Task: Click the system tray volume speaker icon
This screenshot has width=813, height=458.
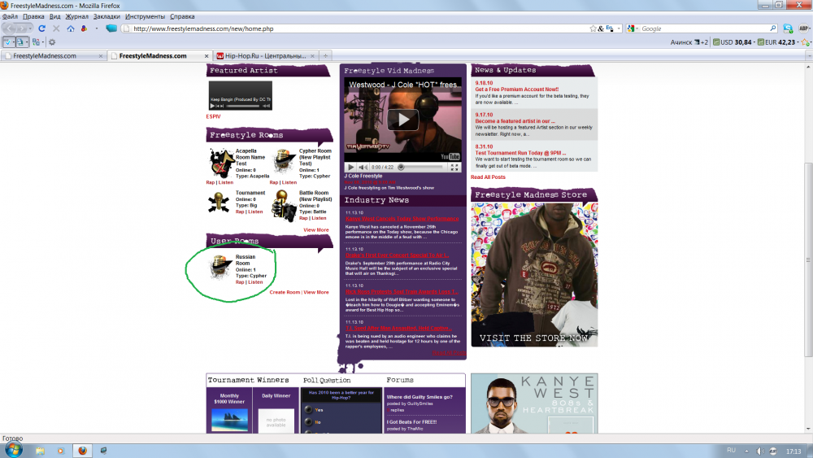Action: 760,451
